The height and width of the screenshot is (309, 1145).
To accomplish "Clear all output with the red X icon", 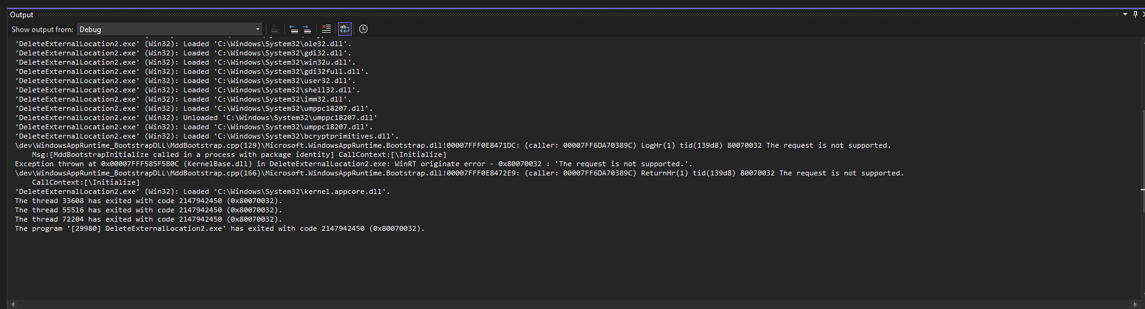I will [x=326, y=29].
